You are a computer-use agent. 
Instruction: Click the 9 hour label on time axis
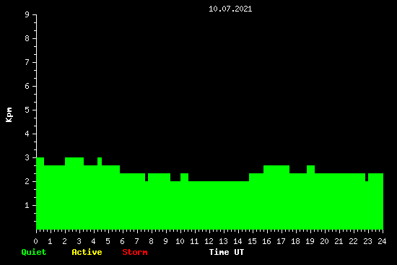(165, 241)
